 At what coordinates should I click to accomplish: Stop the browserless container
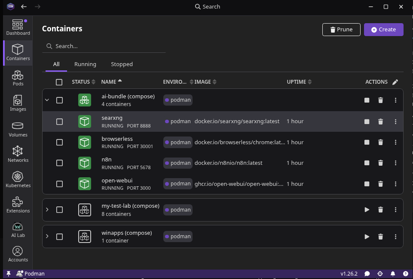(367, 142)
